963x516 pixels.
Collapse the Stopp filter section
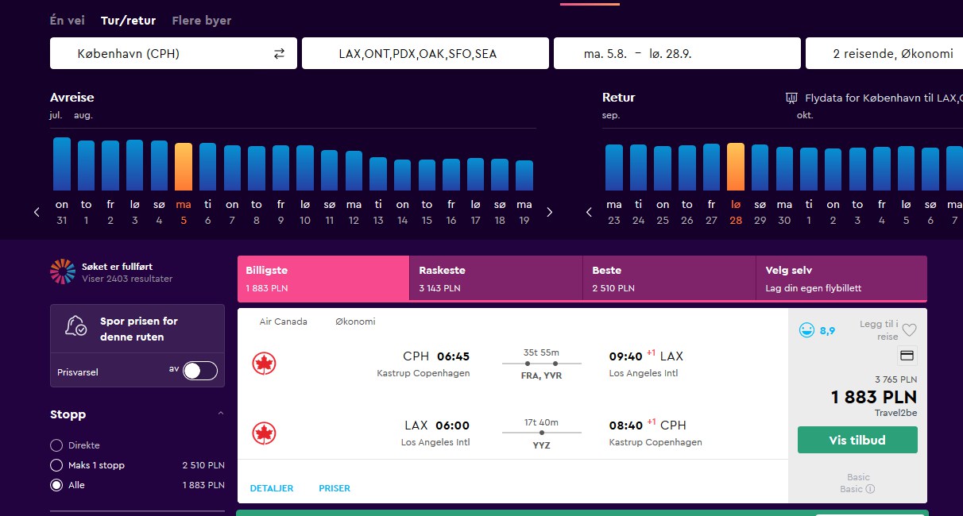click(221, 414)
